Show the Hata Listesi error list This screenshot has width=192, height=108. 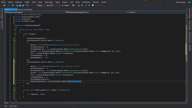point(13,106)
